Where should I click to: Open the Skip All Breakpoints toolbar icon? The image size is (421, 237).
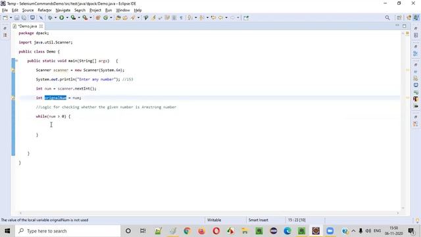[41, 18]
